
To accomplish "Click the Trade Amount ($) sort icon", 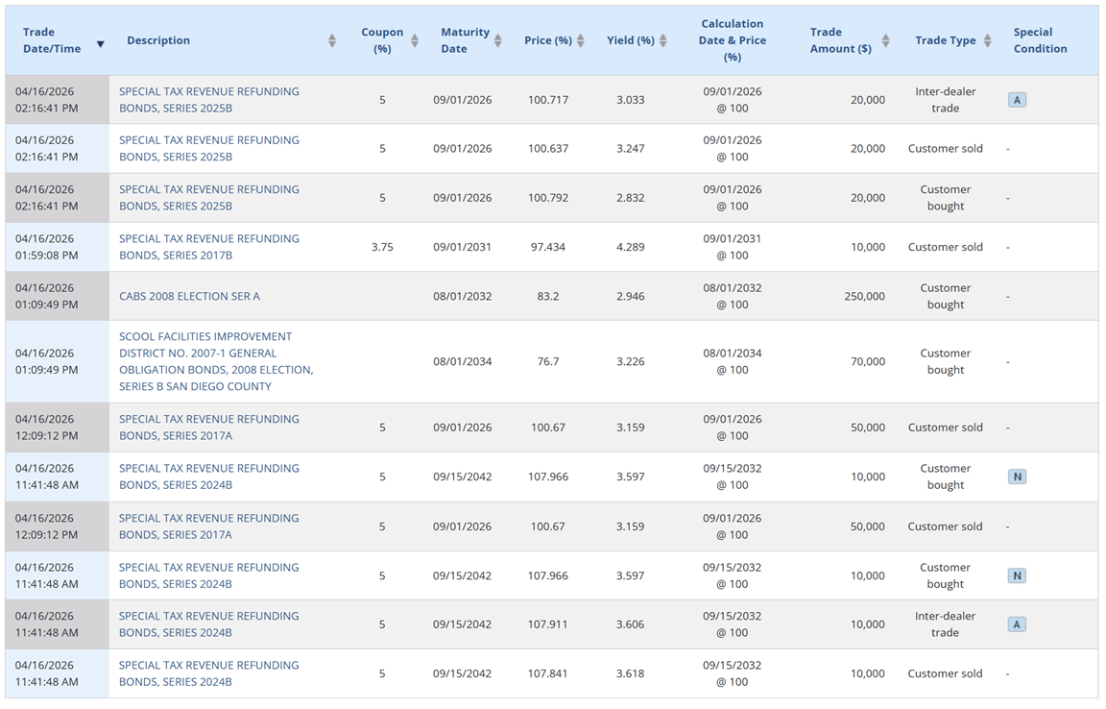I will pyautogui.click(x=885, y=40).
